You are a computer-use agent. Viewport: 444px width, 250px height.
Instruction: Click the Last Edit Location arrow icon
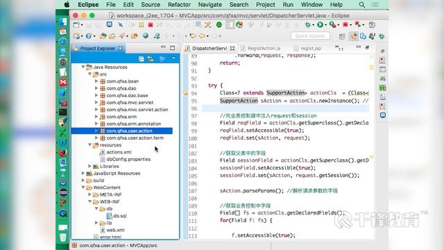coord(193,36)
